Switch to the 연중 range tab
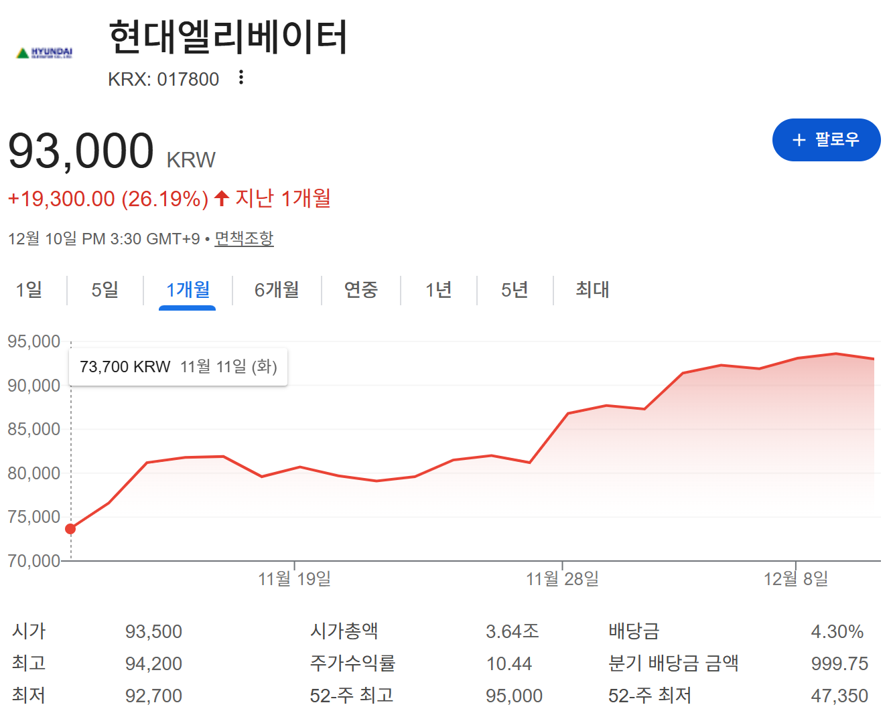 361,290
